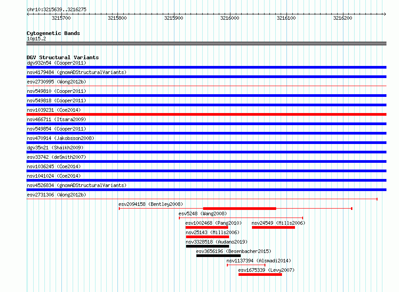Screen dimensions: 399x292
Task: Click the dgv35n21 (Shaikh2009) label
Action: click(55, 148)
